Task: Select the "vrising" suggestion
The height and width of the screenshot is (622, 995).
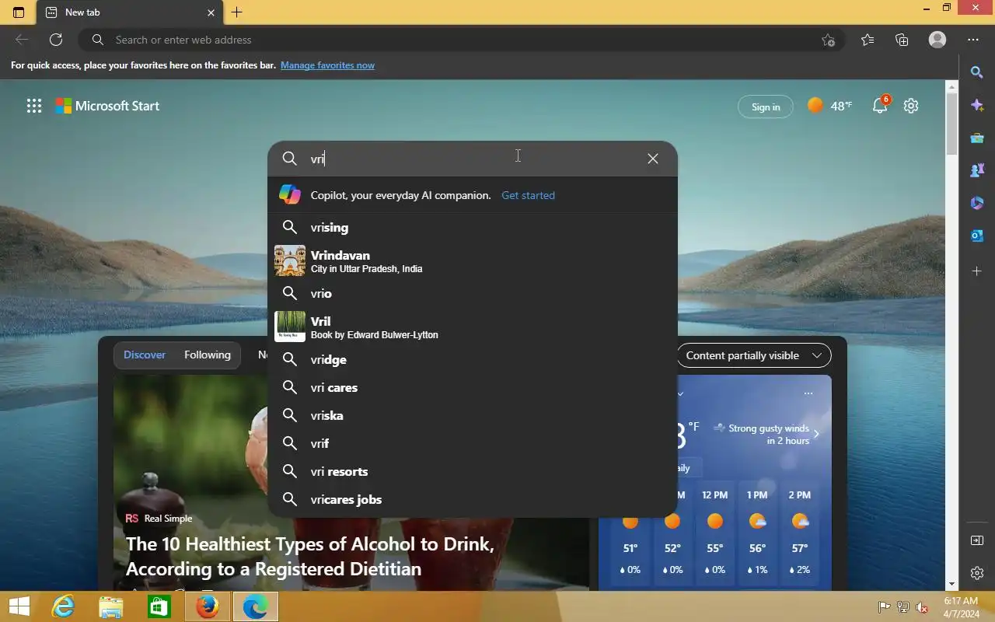Action: coord(473,227)
